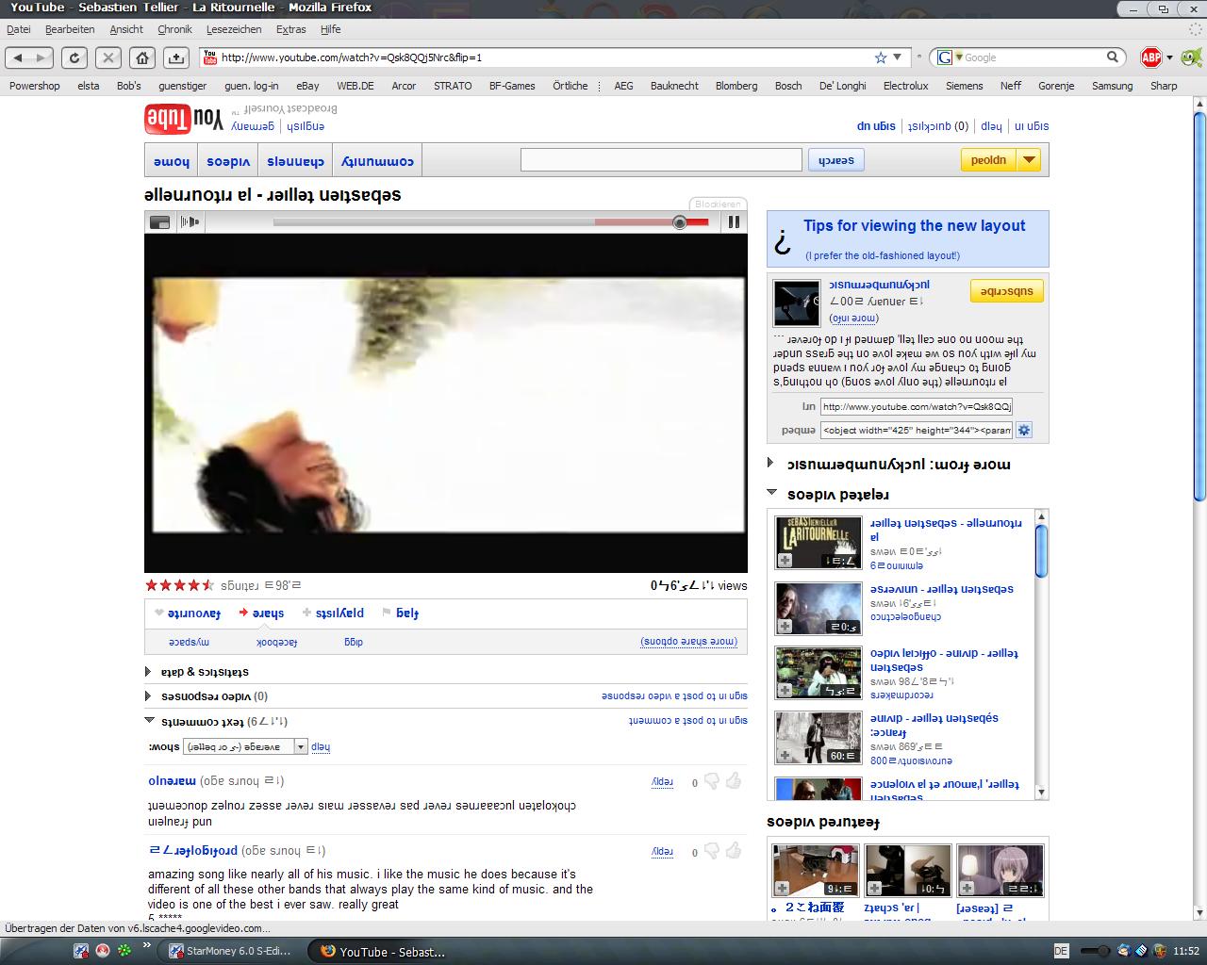
Task: Click the search magnifier in Firefox search box
Action: pos(1113,57)
